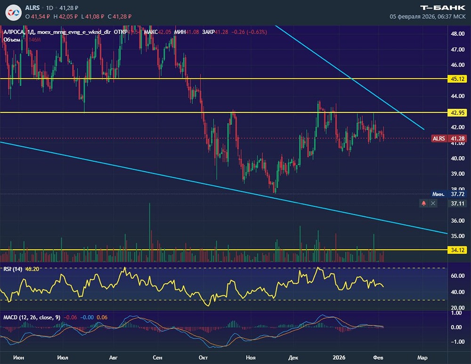
Task: Click the Мин. 37.72 minimum price label
Action: pyautogui.click(x=449, y=194)
